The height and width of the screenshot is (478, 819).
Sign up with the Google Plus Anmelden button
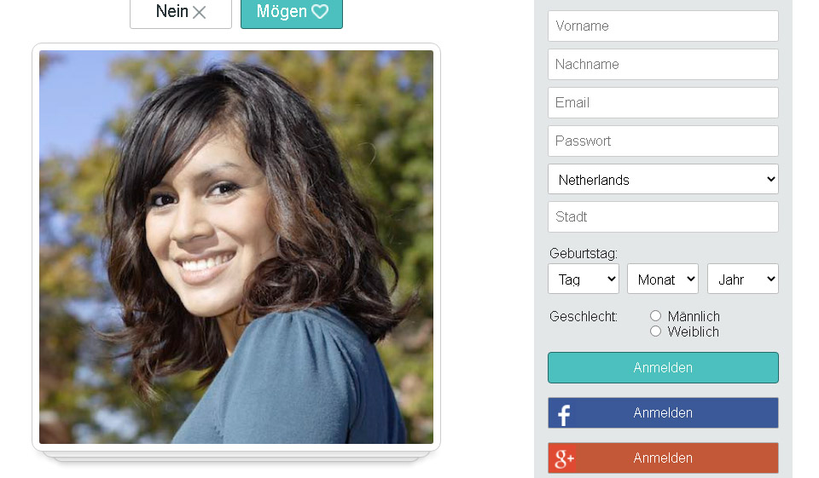(x=663, y=458)
